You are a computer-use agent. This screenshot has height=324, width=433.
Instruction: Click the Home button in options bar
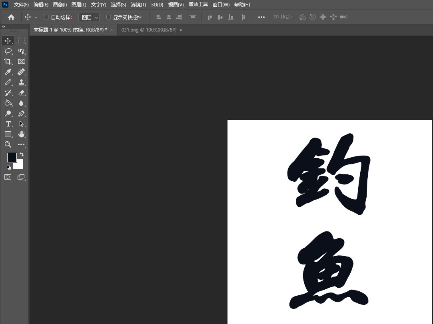coord(11,17)
